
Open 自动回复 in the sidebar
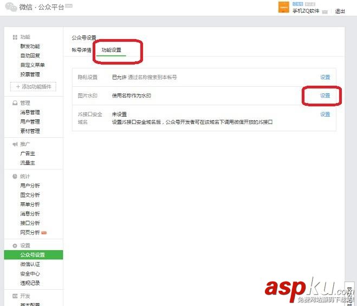[x=30, y=56]
